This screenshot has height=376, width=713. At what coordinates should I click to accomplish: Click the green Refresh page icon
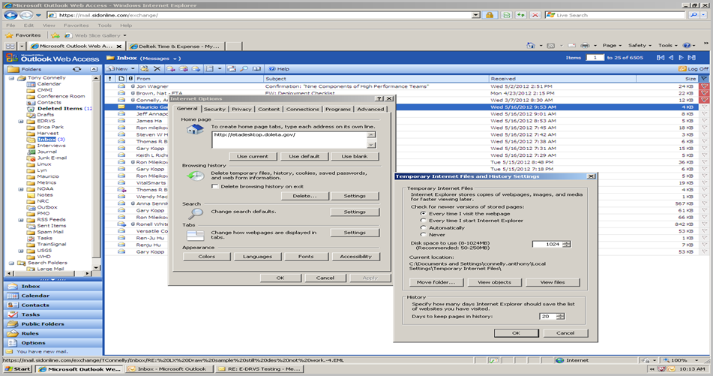520,15
